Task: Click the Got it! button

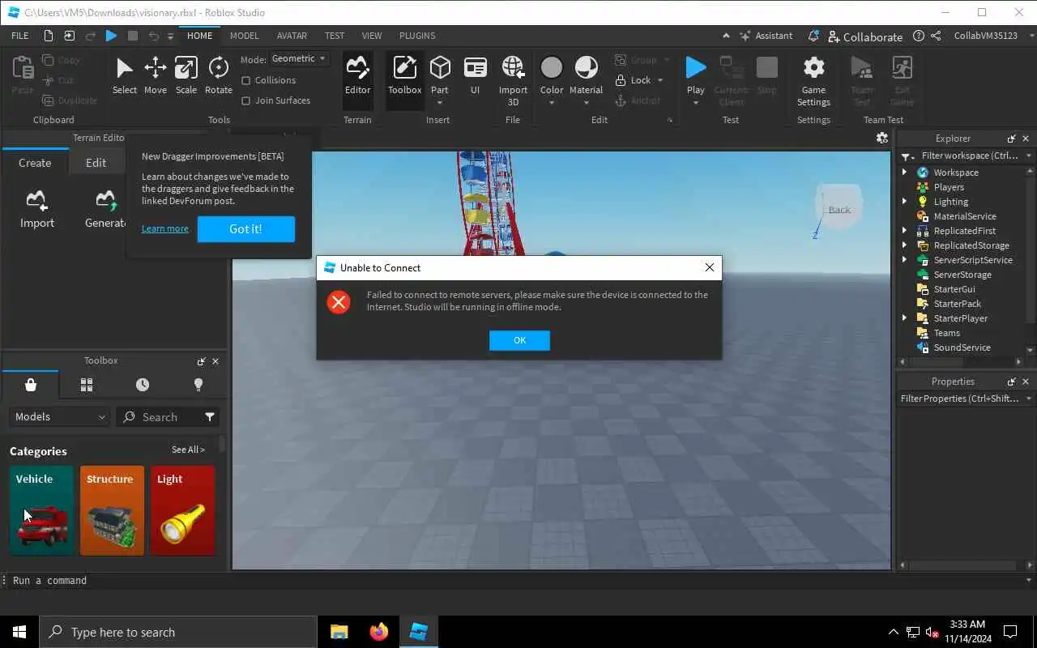Action: click(245, 228)
